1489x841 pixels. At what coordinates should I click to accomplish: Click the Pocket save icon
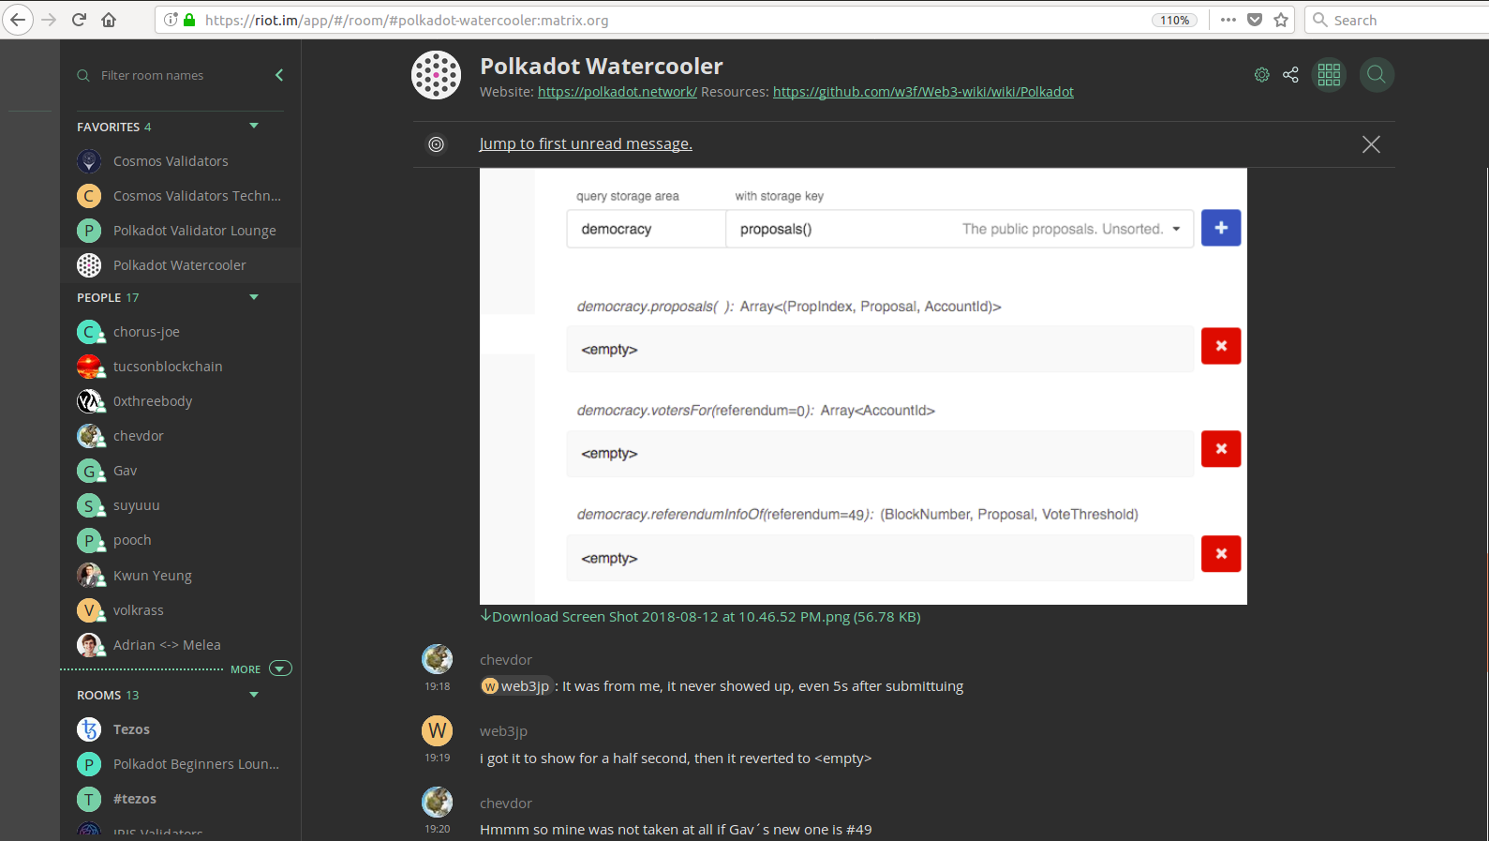1255,20
